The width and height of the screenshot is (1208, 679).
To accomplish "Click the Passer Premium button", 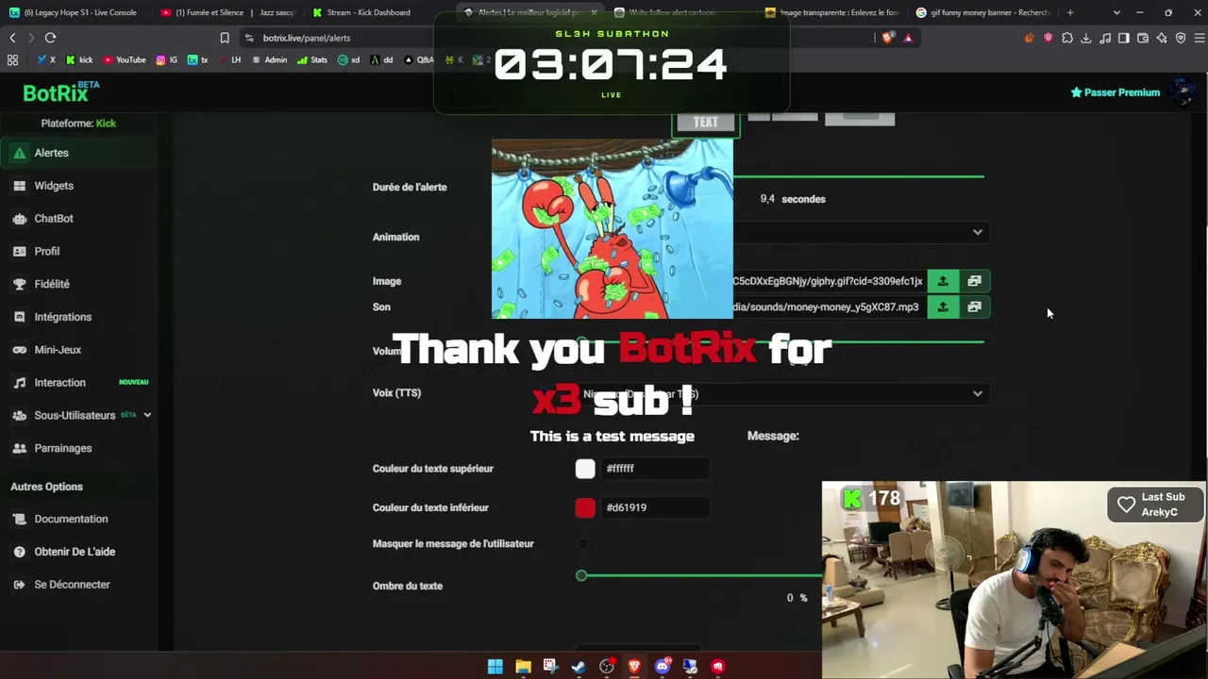I will 1115,92.
